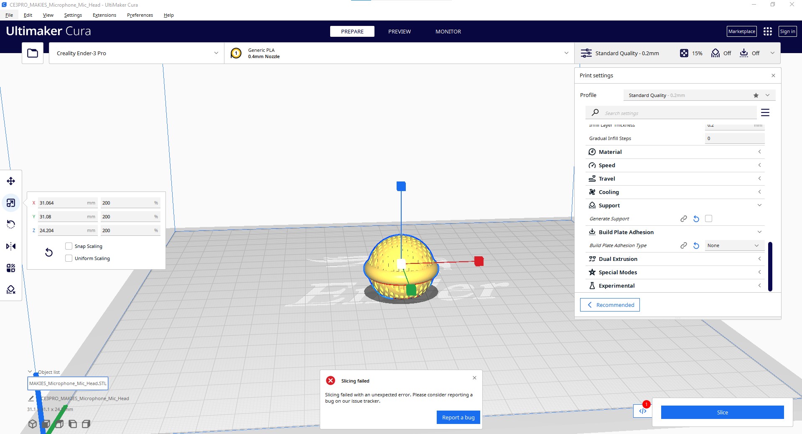Viewport: 802px width, 434px height.
Task: Click the Search settings field
Action: [671, 113]
